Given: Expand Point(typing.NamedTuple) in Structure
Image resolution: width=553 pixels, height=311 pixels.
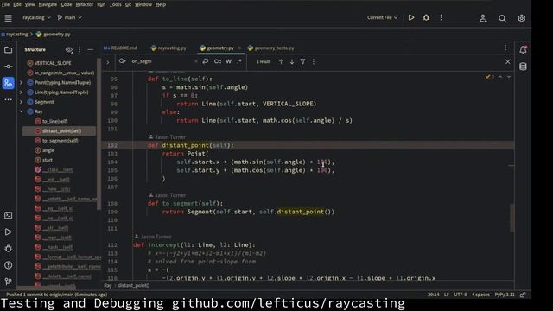Looking at the screenshot, I should point(21,83).
